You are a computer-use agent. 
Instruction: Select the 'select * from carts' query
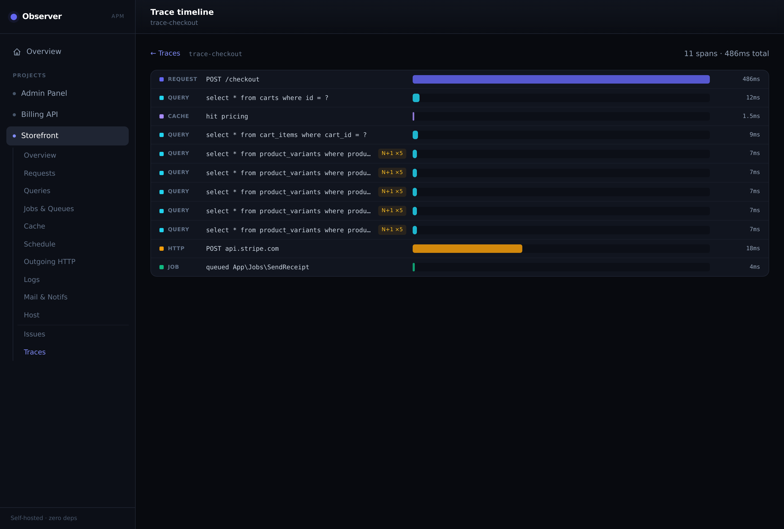460,98
